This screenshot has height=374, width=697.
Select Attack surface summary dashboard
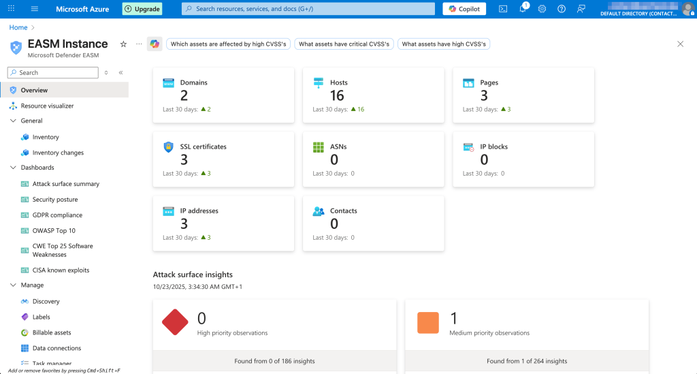pyautogui.click(x=65, y=184)
